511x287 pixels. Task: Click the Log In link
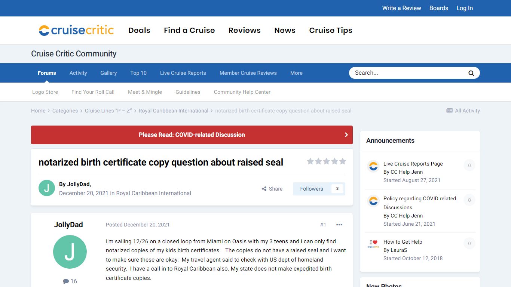tap(465, 8)
